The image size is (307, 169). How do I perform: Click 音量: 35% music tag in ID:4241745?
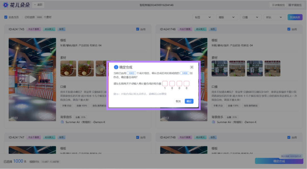pyautogui.click(x=80, y=117)
